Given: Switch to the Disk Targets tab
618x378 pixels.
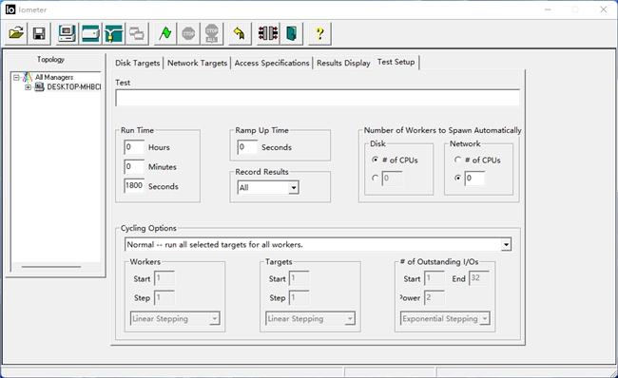Looking at the screenshot, I should 137,63.
